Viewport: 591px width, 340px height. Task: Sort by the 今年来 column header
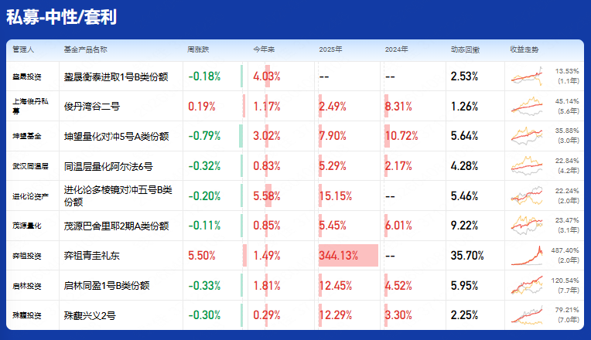coord(265,49)
